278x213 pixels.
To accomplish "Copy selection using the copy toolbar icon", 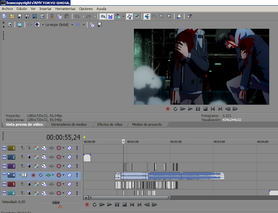I will click(x=59, y=16).
